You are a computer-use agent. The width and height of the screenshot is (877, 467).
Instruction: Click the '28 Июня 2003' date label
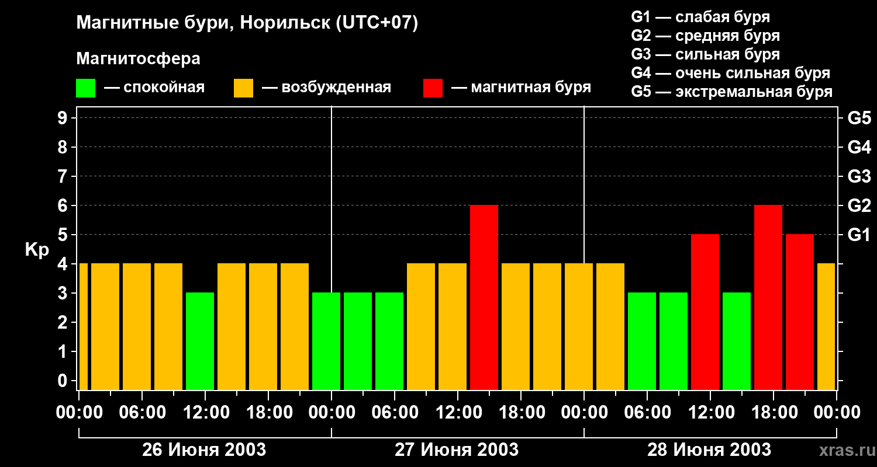tap(709, 450)
